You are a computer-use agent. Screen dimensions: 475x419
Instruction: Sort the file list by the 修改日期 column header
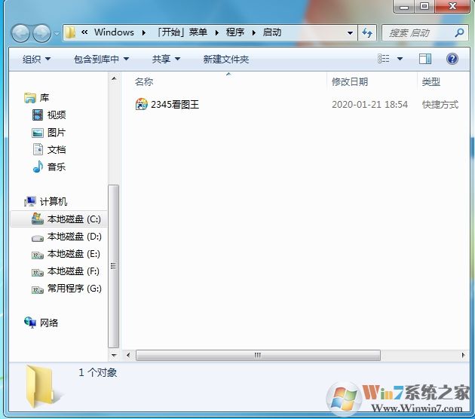tap(350, 81)
